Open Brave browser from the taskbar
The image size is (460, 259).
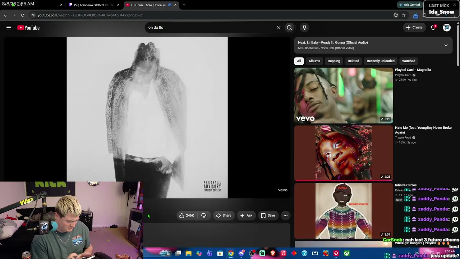point(273,254)
